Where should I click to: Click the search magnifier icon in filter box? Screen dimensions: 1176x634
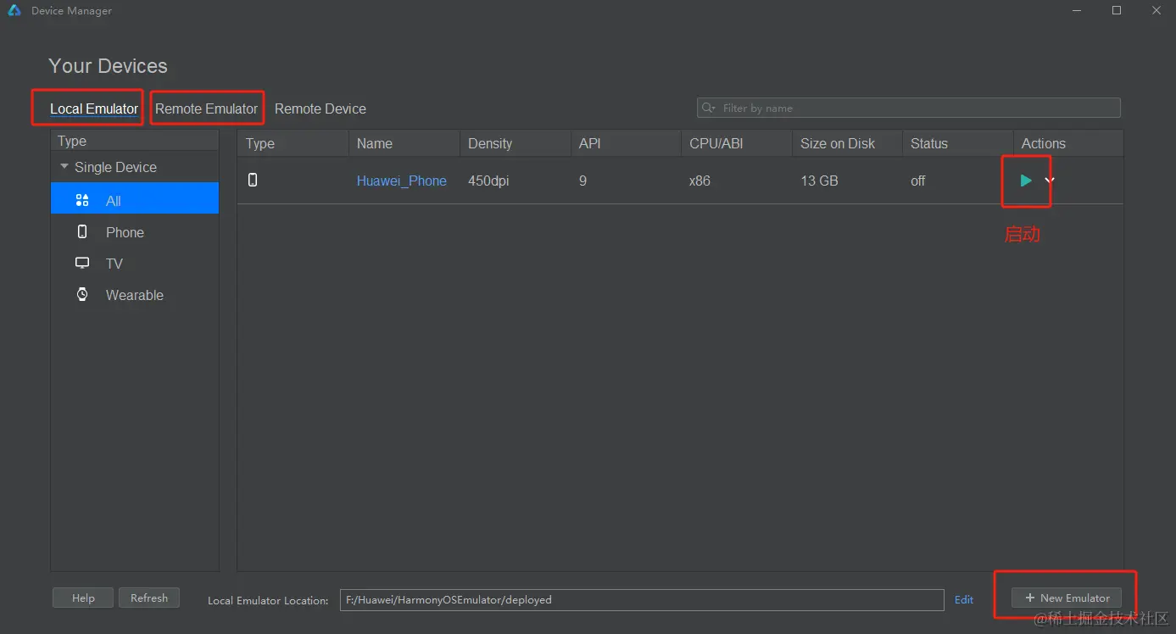coord(708,108)
